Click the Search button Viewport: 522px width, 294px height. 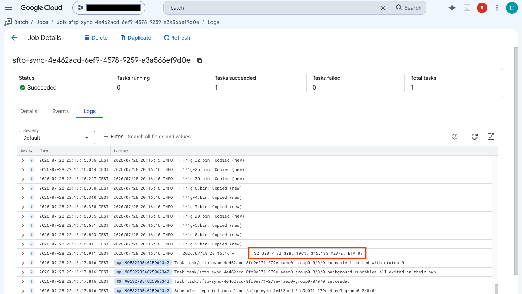pyautogui.click(x=409, y=8)
